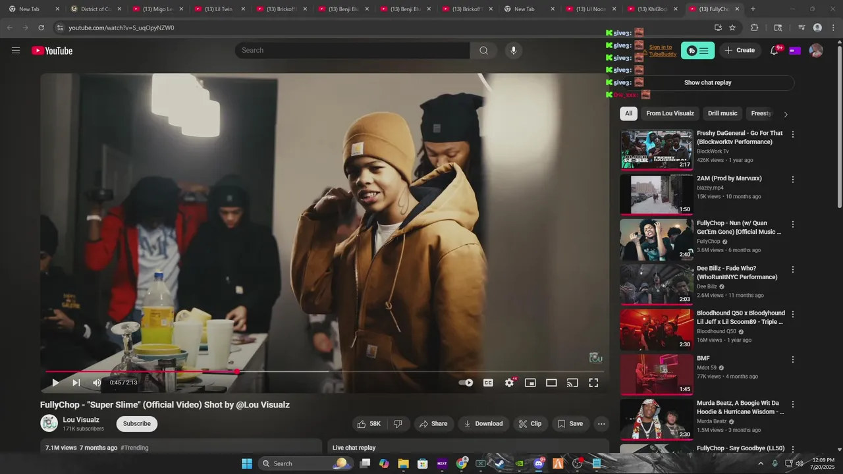Open options for Dee Billz Fade Who

coord(793,269)
